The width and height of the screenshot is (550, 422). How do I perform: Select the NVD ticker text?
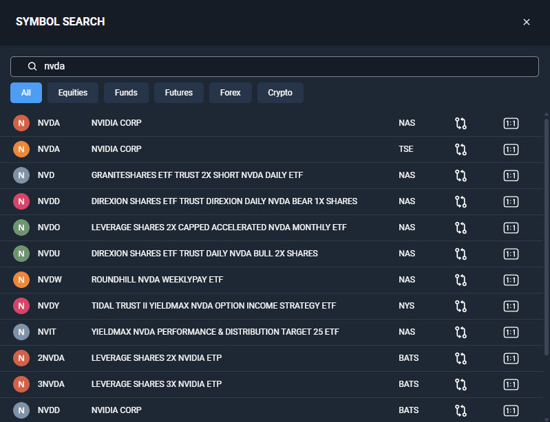tap(46, 175)
